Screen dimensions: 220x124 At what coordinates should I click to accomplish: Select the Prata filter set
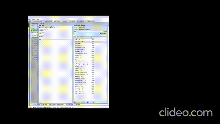click(55, 40)
